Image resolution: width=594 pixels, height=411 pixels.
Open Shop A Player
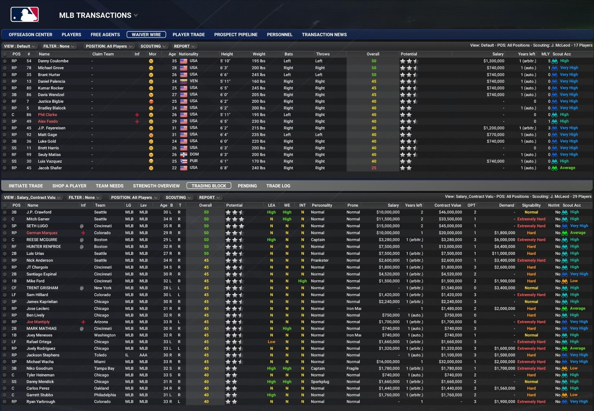(69, 186)
